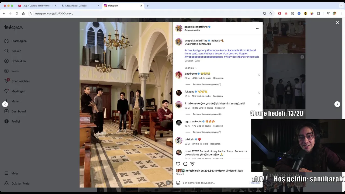Open Meldingen notifications
Screen dimensions: 345x194
(x=15, y=91)
